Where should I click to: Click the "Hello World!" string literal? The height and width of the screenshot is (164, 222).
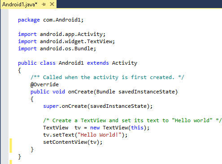click(100, 135)
